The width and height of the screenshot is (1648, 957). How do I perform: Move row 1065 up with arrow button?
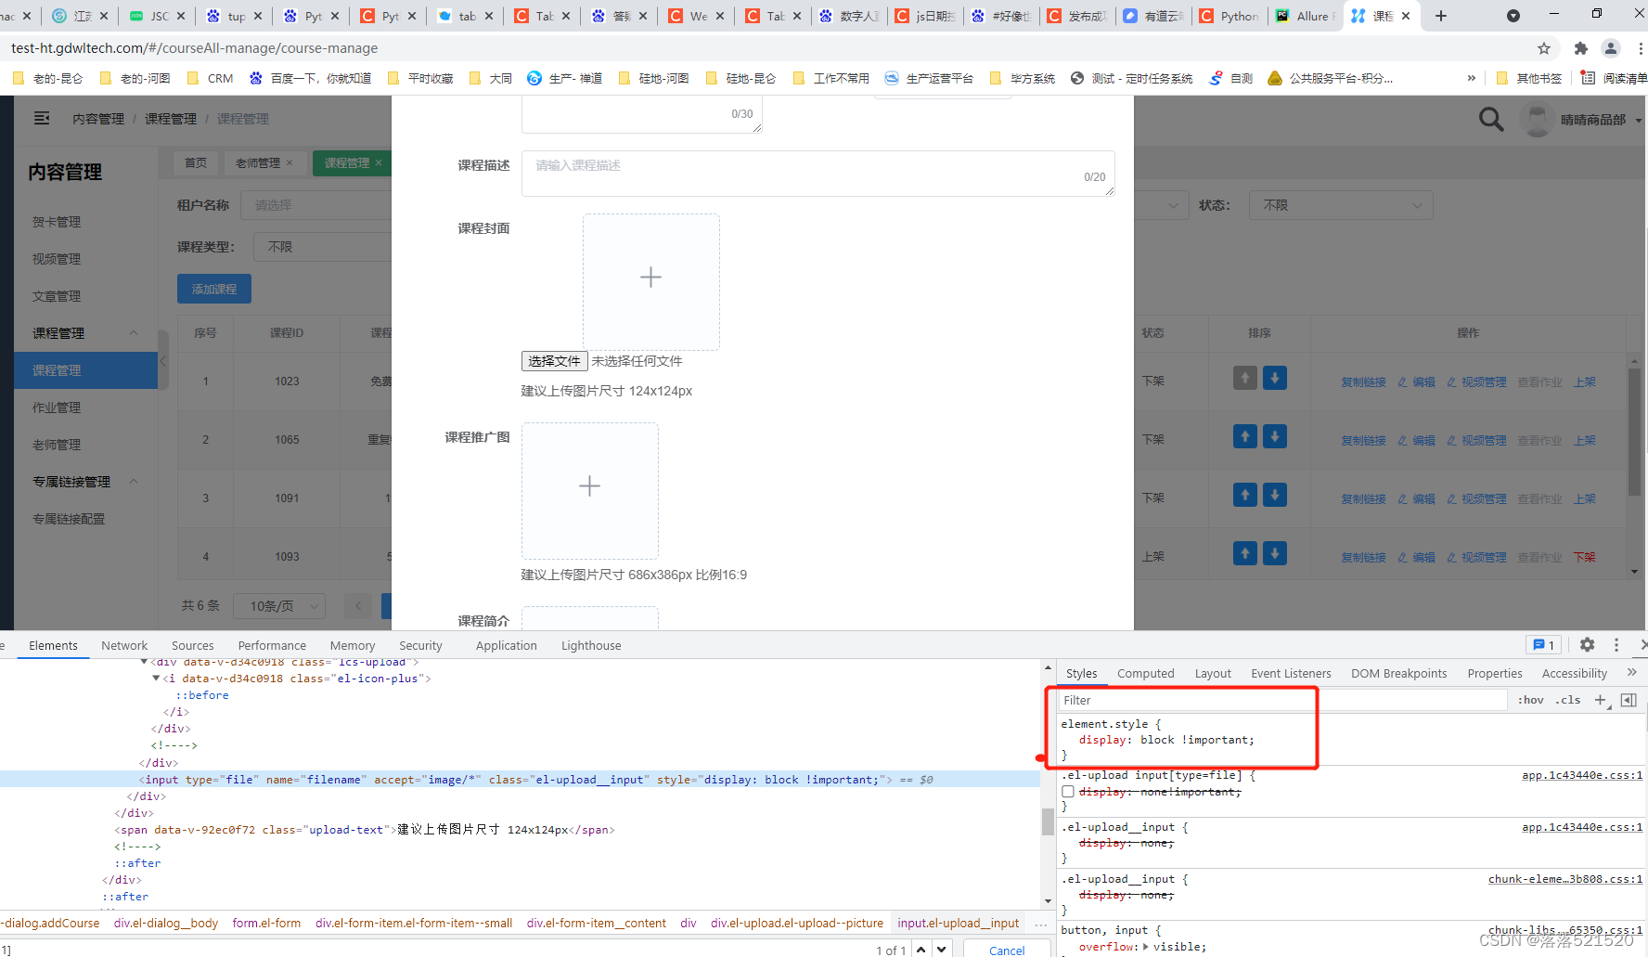(1245, 436)
